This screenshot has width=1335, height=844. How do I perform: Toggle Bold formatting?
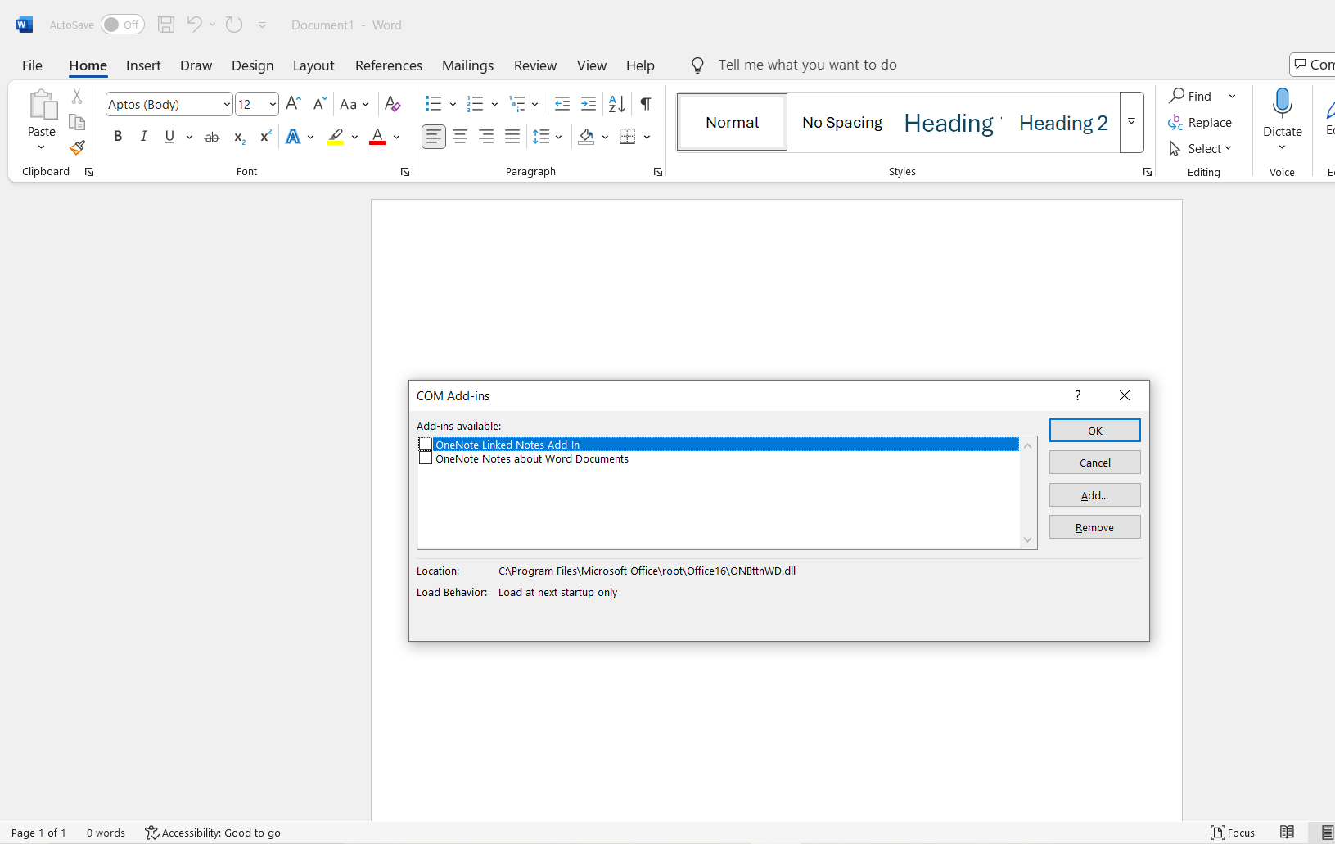[118, 137]
